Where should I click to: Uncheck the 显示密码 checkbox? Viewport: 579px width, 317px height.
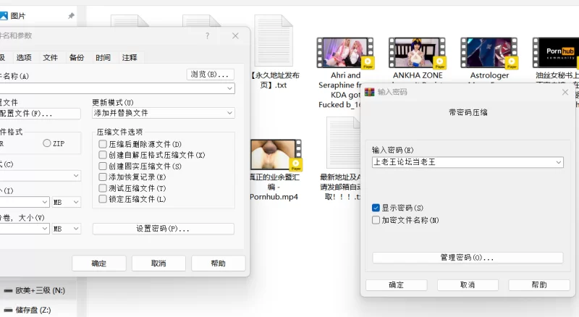click(376, 208)
